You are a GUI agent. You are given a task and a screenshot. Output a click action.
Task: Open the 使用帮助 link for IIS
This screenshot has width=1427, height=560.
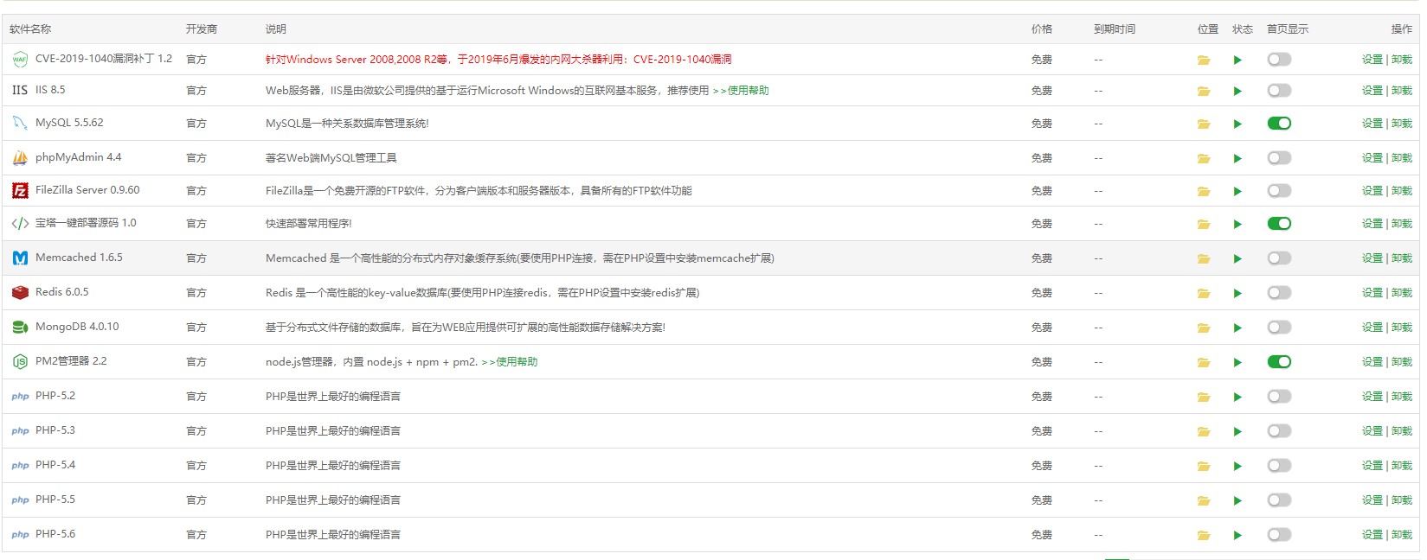point(741,91)
